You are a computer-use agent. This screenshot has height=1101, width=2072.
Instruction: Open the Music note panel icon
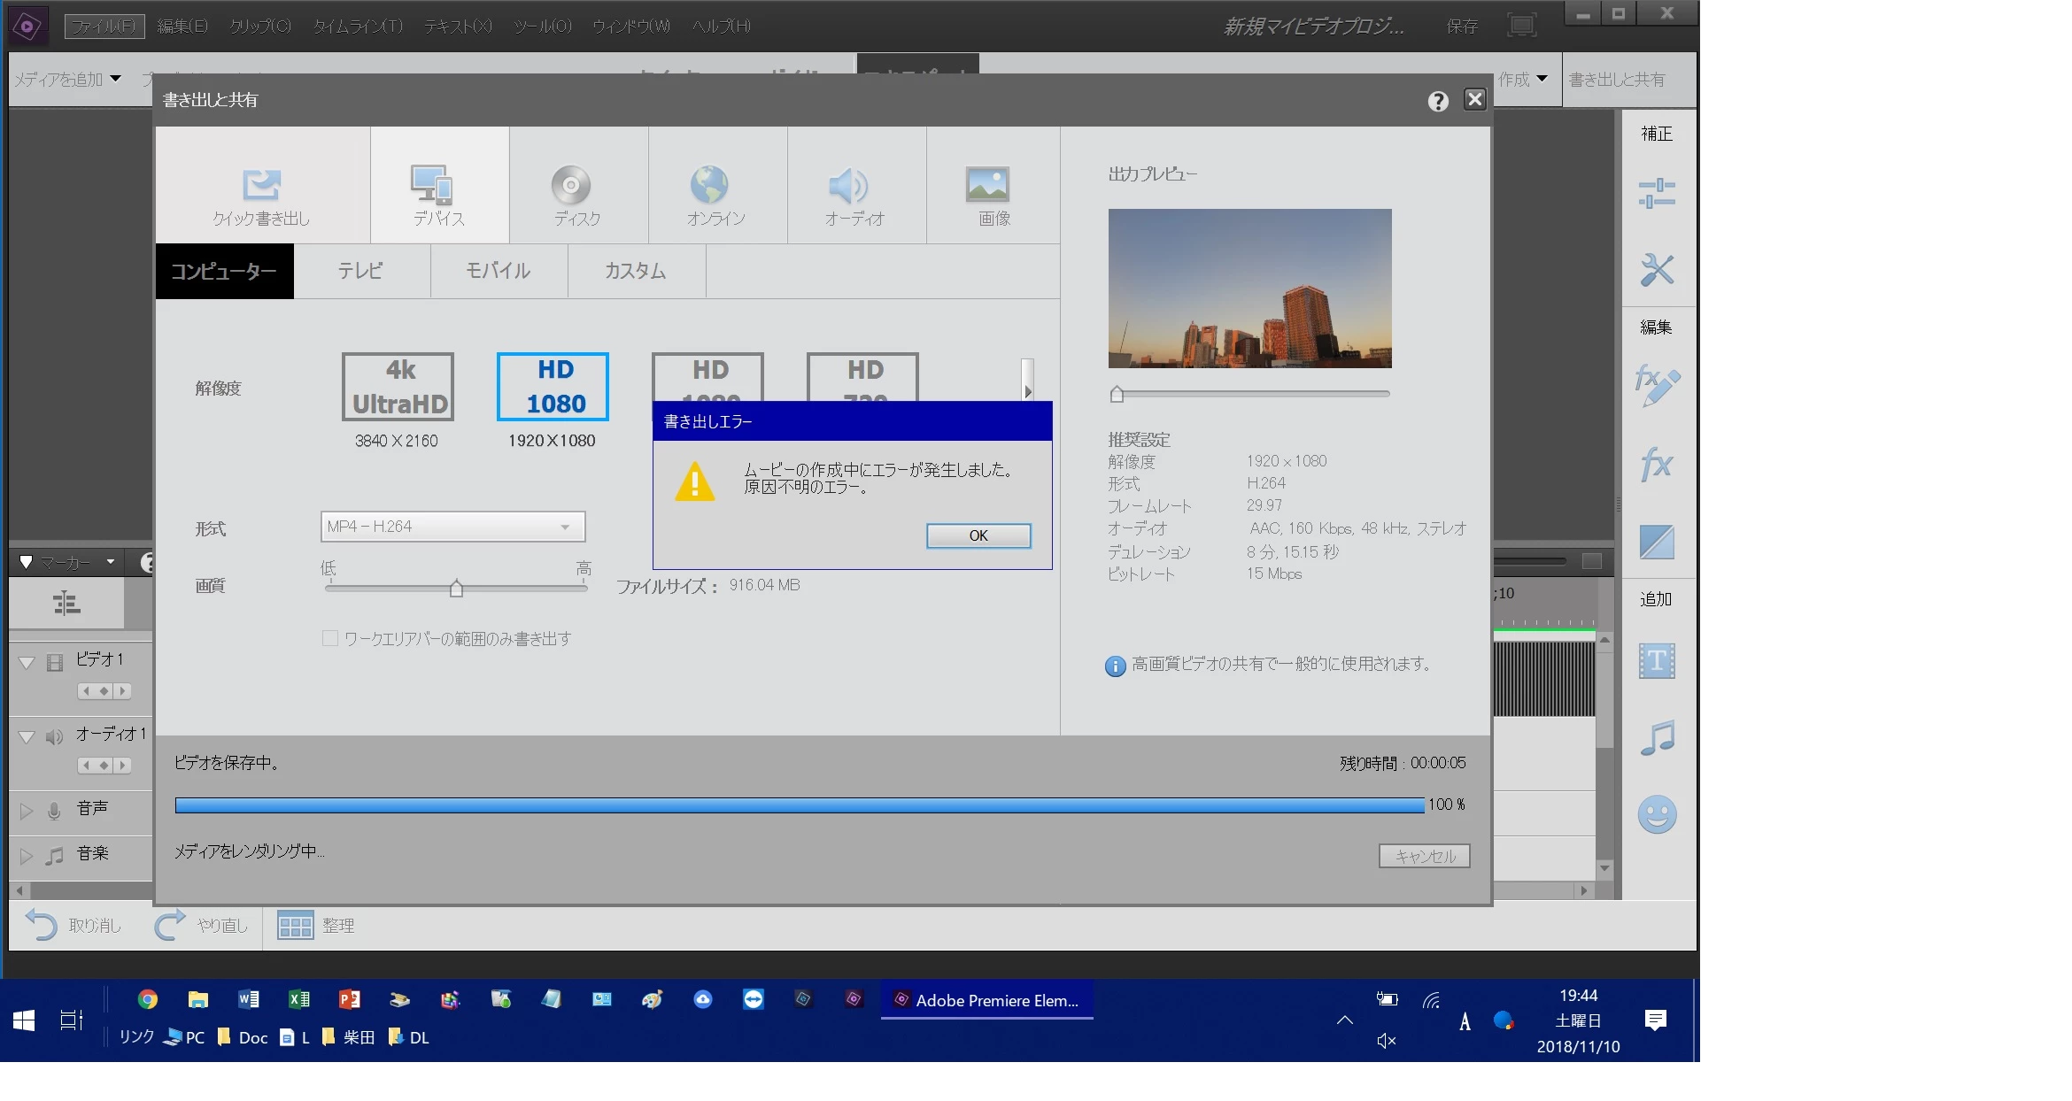pyautogui.click(x=1656, y=737)
